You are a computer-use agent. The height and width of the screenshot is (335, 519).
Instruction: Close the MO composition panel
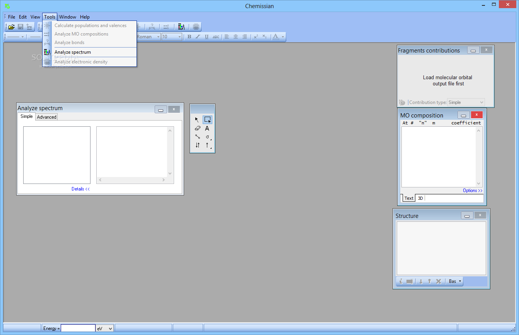[x=476, y=115]
